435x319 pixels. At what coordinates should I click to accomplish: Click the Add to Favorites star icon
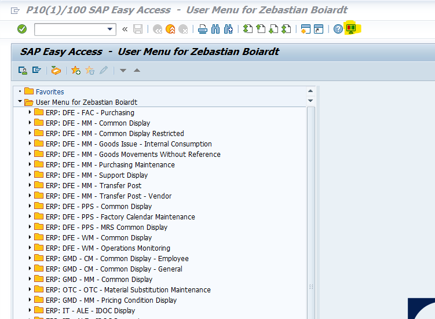(76, 71)
